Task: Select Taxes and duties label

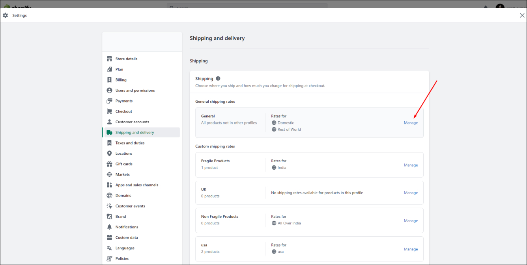Action: [130, 143]
